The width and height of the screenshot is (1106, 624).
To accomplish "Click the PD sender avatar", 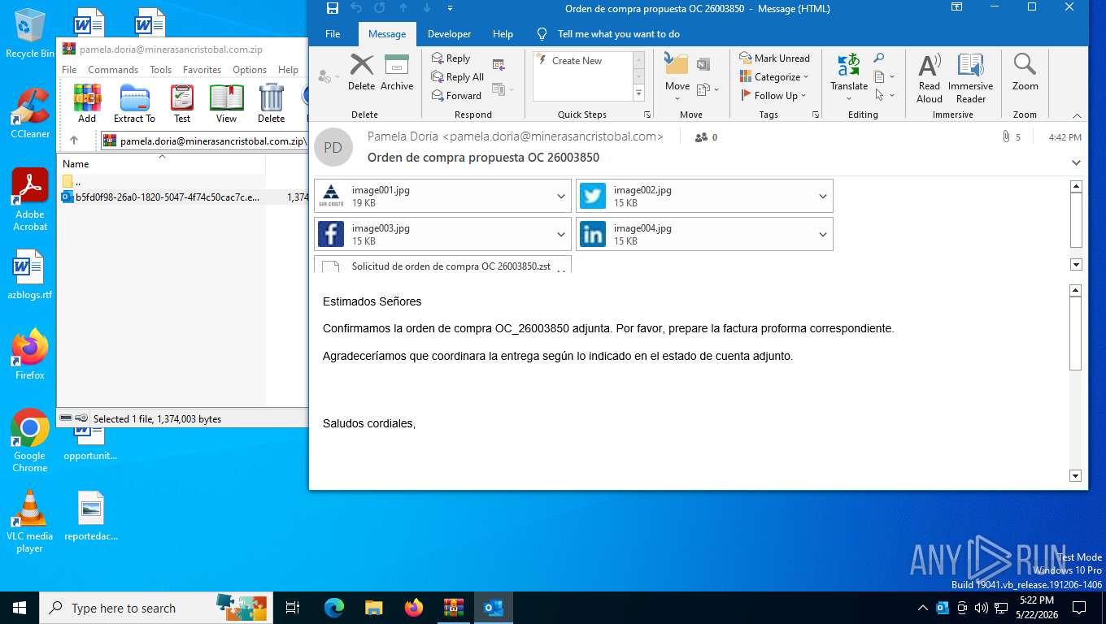I will point(333,147).
